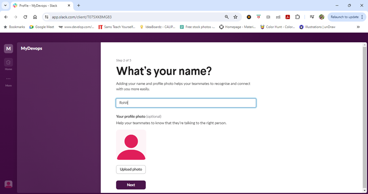The height and width of the screenshot is (194, 368).
Task: Open the Free stock photos bookmark
Action: click(x=197, y=27)
